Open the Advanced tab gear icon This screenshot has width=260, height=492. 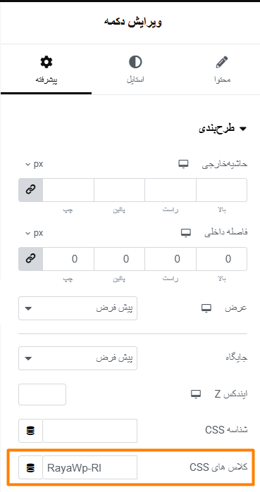tap(47, 62)
